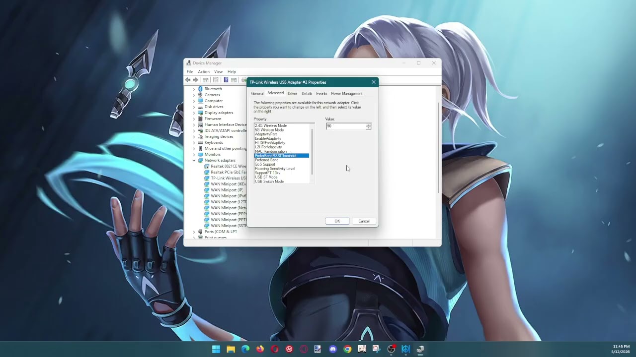Expand the Firmware category

pyautogui.click(x=194, y=119)
